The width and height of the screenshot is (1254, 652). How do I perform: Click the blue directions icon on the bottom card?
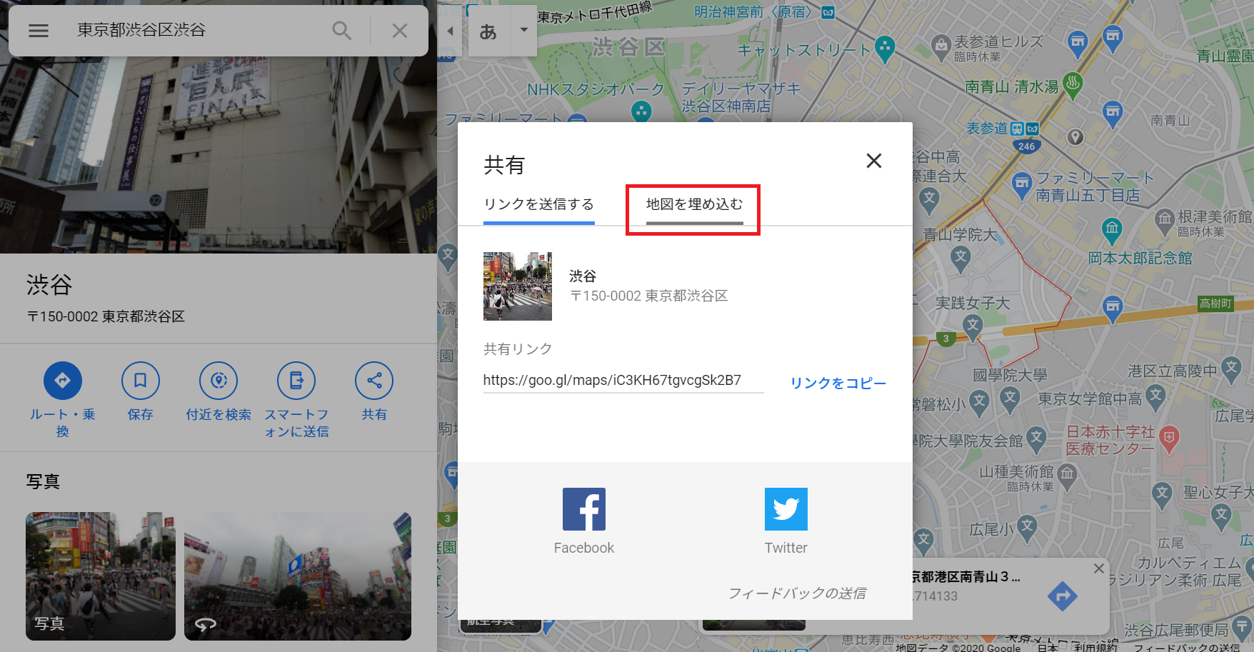pyautogui.click(x=1063, y=596)
